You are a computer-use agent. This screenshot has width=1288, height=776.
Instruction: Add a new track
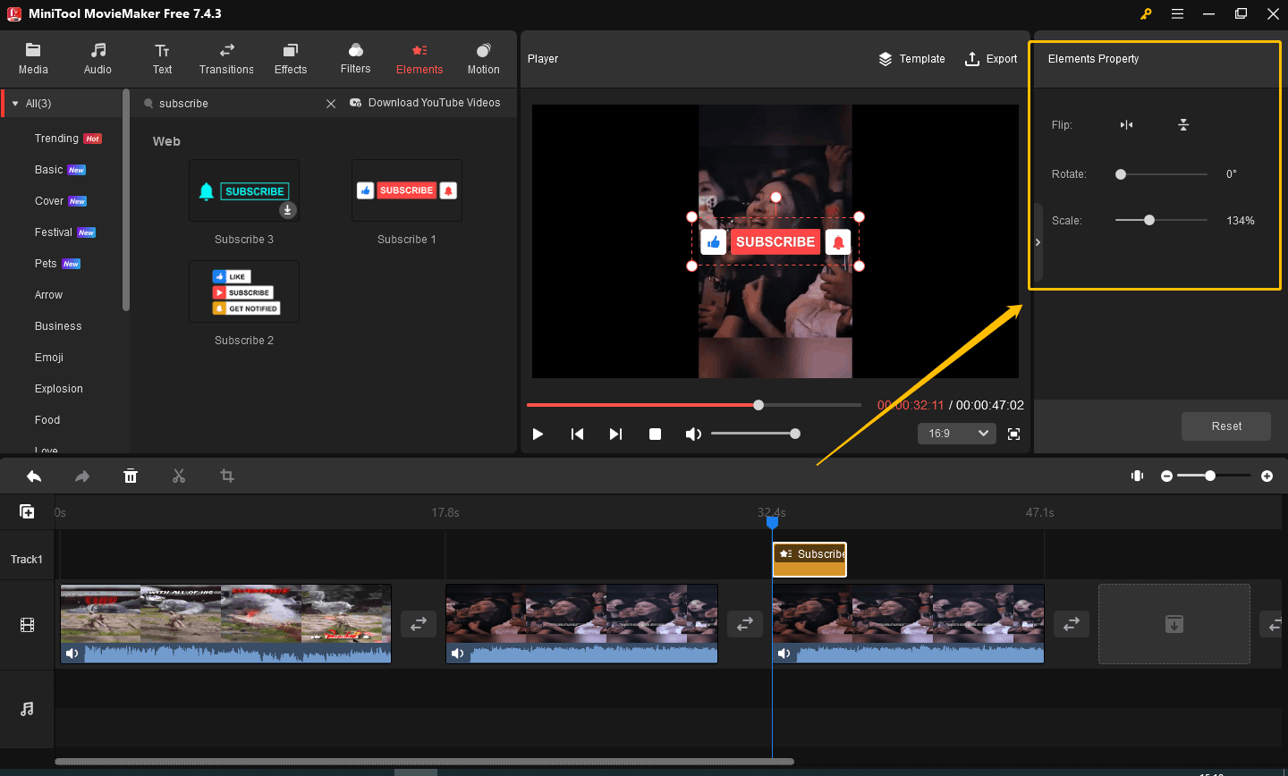tap(27, 511)
